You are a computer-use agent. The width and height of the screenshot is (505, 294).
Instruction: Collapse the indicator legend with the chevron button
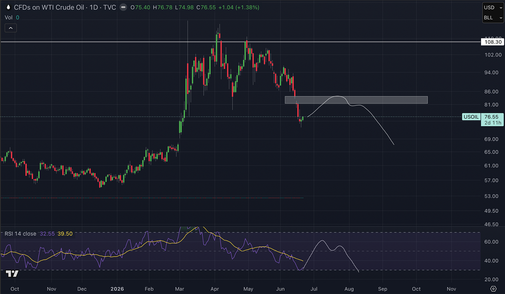(x=11, y=28)
